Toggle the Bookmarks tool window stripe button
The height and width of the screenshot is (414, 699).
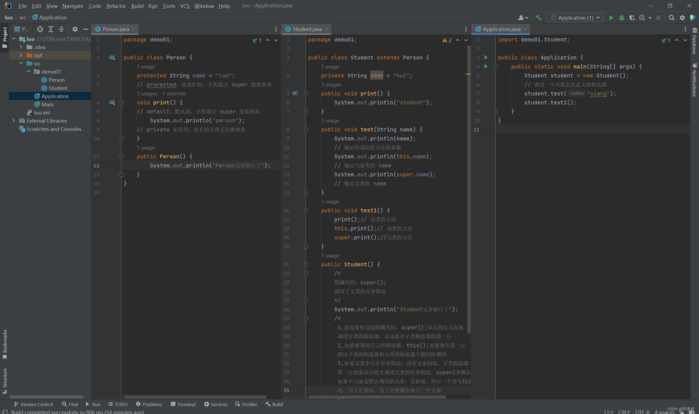click(5, 344)
